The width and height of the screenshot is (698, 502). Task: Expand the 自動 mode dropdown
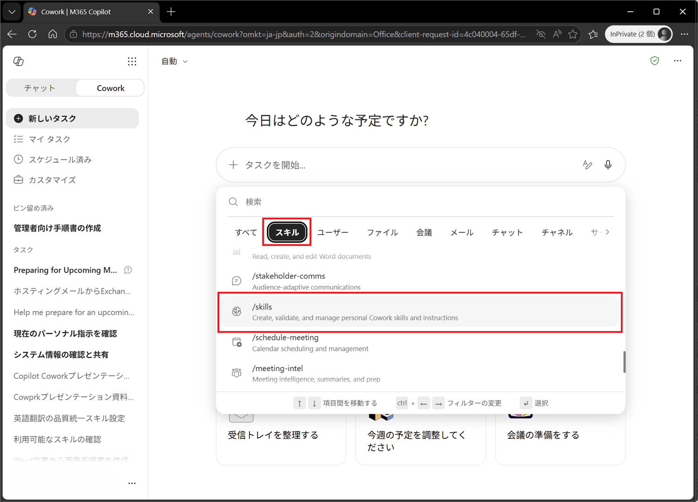(x=174, y=61)
